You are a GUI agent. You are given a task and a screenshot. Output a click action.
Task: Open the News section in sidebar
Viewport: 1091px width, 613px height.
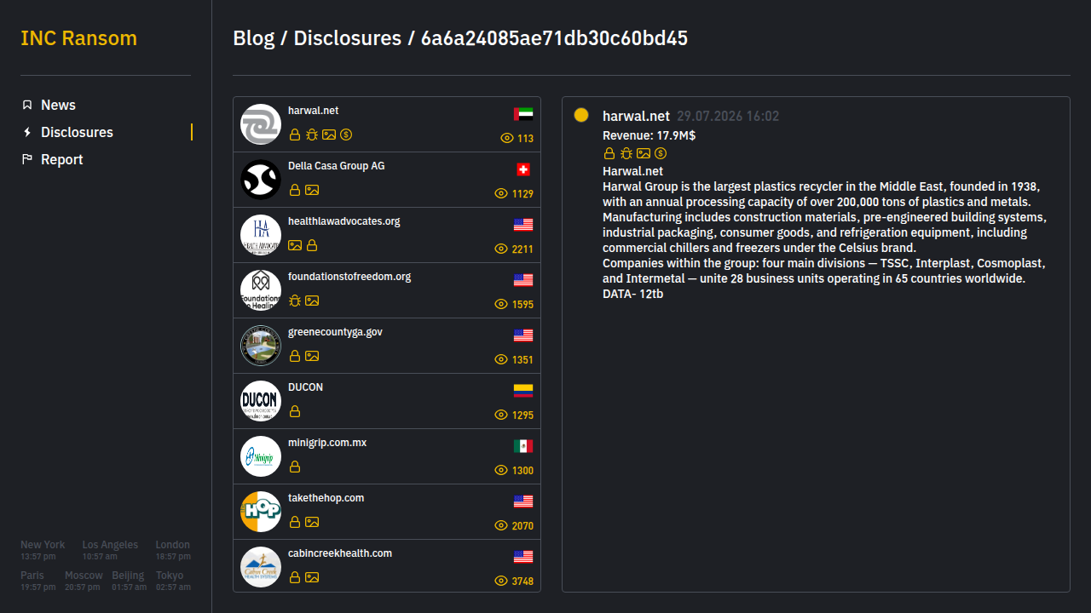click(58, 105)
